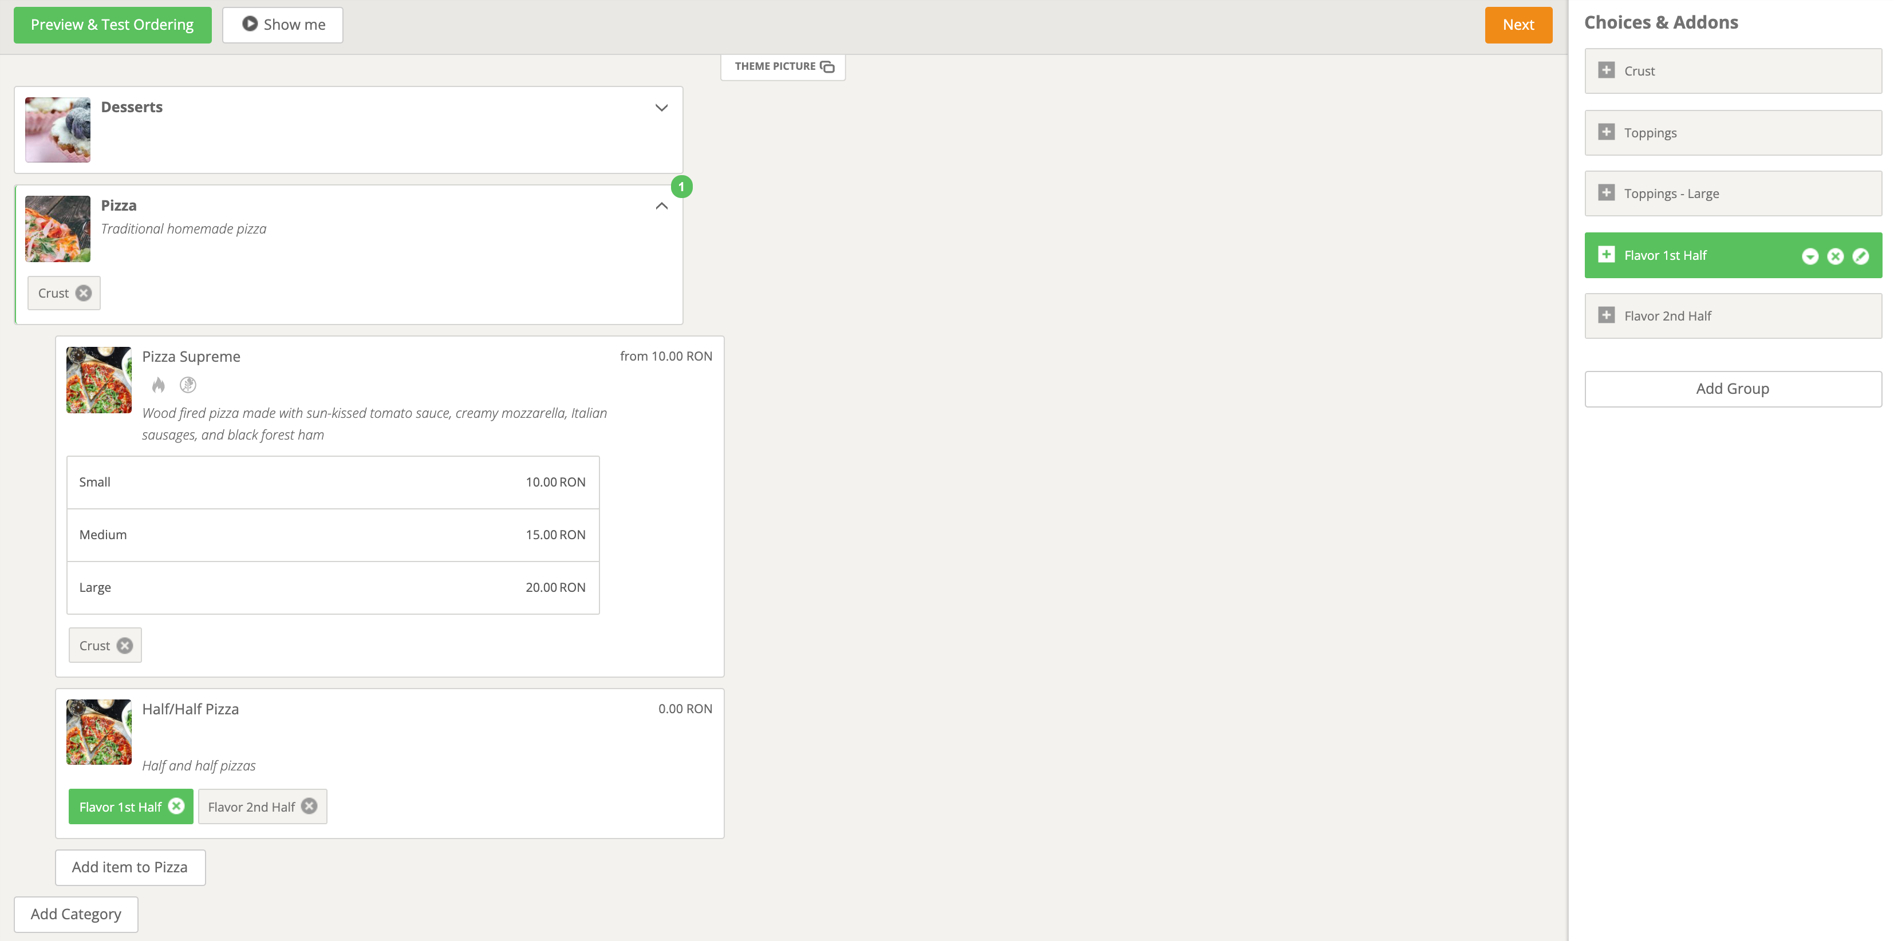The height and width of the screenshot is (941, 1894).
Task: Collapse the Pizza category chevron
Action: [662, 206]
